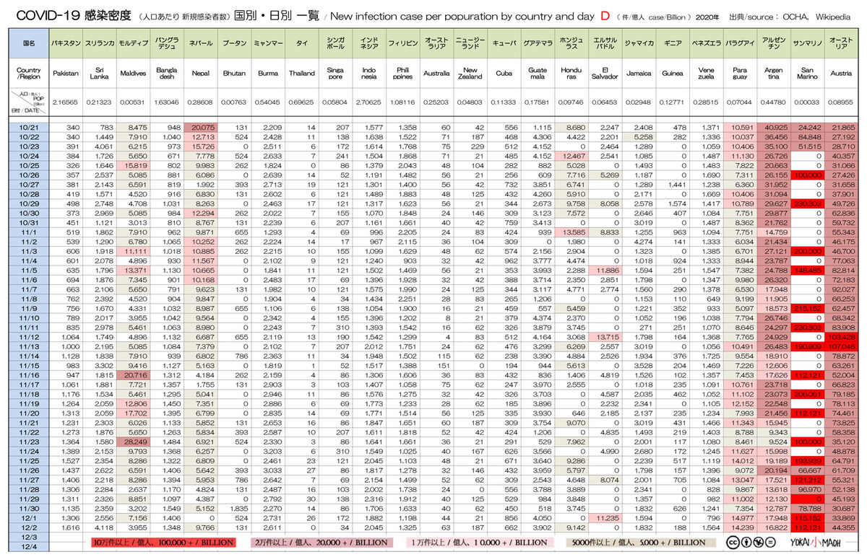Click the Burma column header

(x=267, y=74)
